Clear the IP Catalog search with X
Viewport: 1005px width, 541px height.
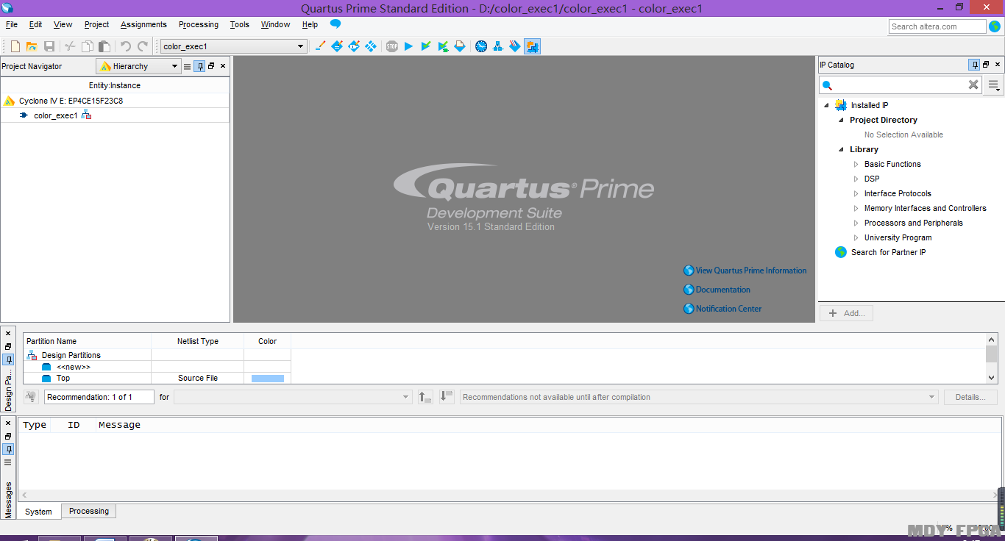(x=973, y=85)
